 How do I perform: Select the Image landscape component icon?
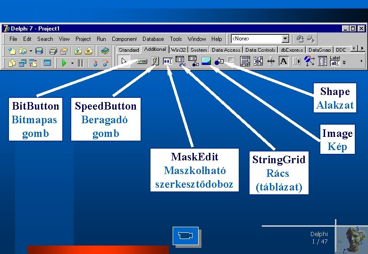[x=206, y=61]
